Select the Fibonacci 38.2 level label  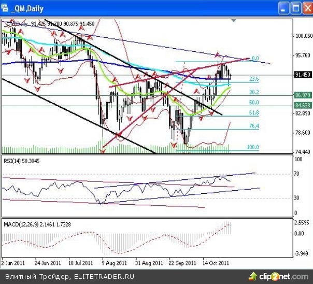pyautogui.click(x=254, y=92)
